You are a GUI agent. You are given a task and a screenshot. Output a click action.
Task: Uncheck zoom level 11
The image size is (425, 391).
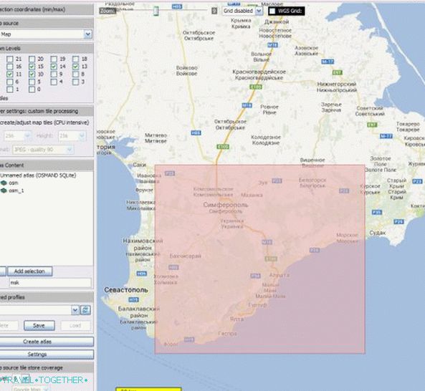pos(10,74)
